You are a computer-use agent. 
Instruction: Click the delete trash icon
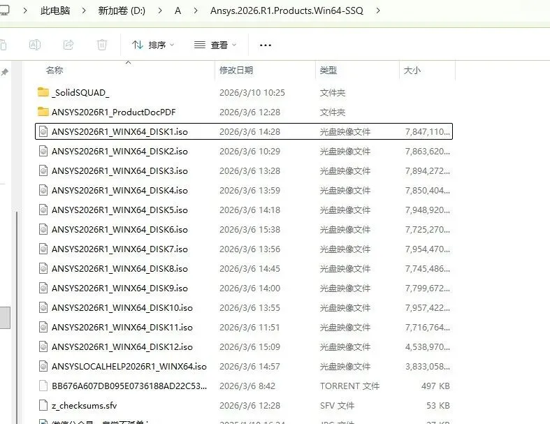pos(102,45)
